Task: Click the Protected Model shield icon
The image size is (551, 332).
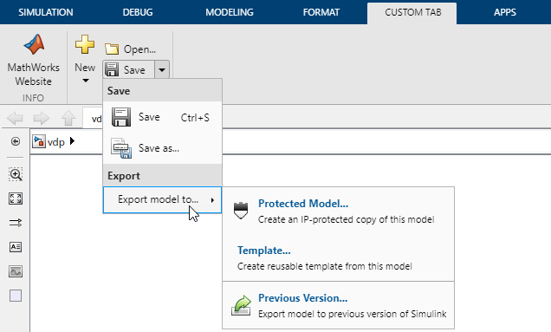Action: pyautogui.click(x=241, y=211)
